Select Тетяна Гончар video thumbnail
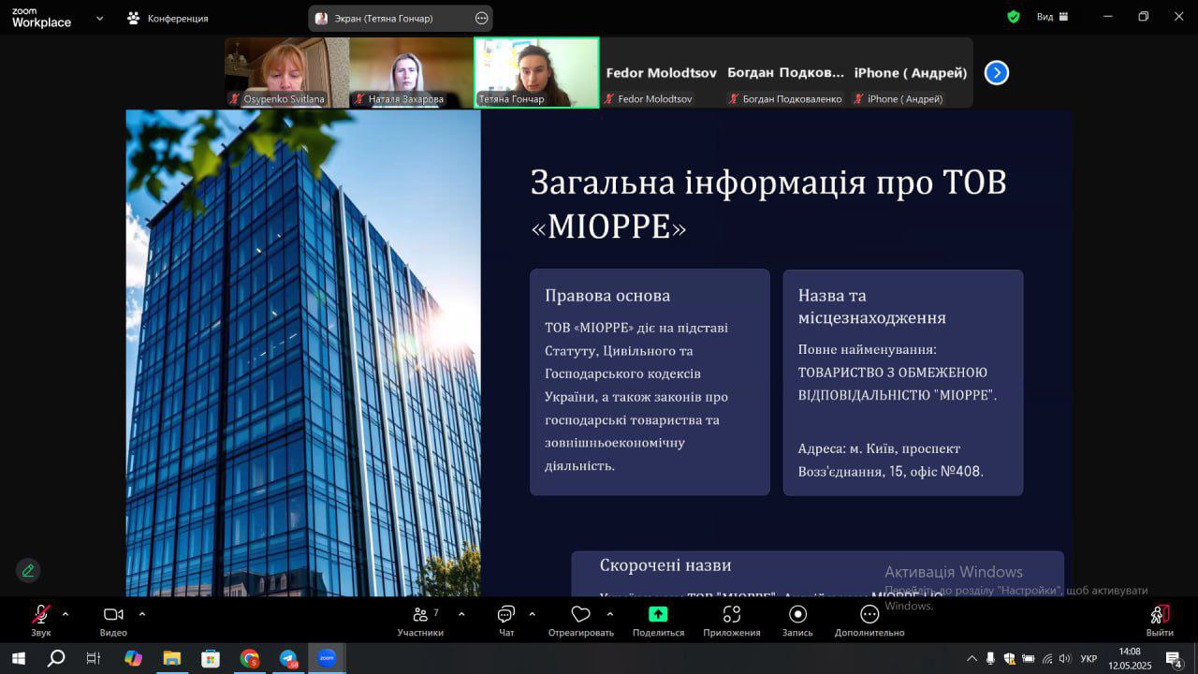Viewport: 1198px width, 674px height. 536,72
